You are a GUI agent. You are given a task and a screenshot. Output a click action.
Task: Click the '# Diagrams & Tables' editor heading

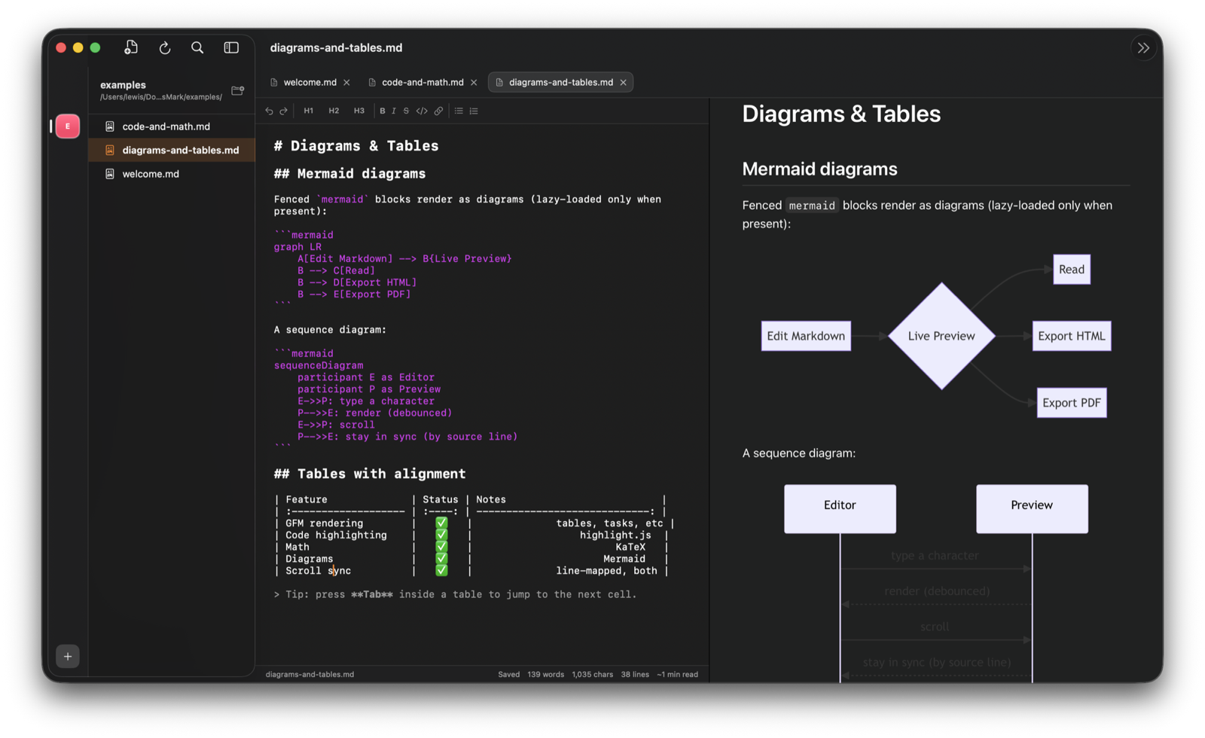[355, 146]
